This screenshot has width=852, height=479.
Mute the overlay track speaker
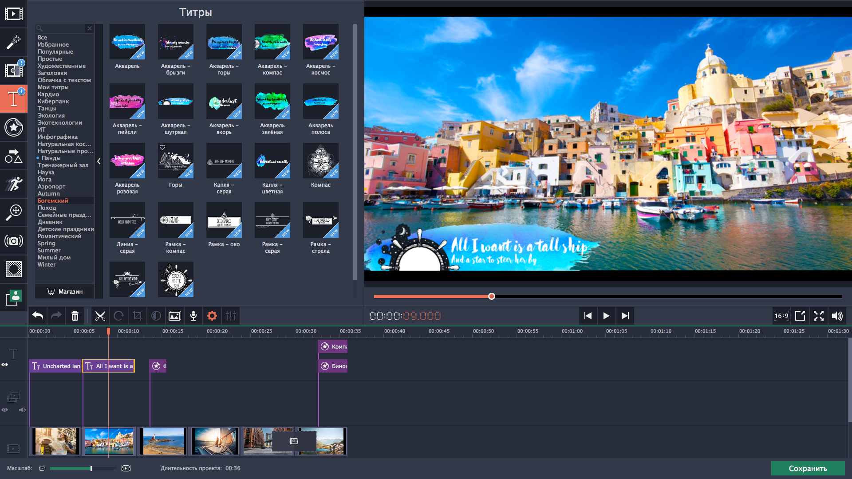[22, 410]
